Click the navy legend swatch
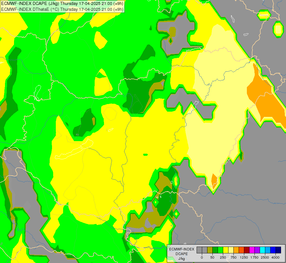The width and height of the screenshot is (286, 263). pyautogui.click(x=278, y=250)
